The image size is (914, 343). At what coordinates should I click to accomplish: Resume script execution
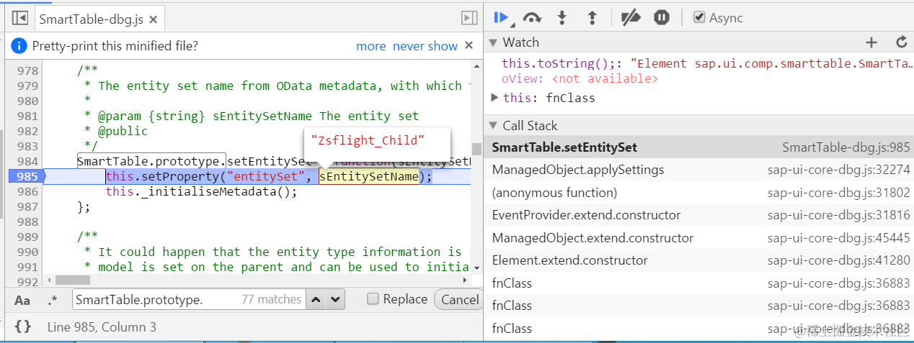(502, 18)
